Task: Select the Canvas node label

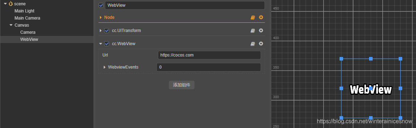Action: [x=22, y=25]
